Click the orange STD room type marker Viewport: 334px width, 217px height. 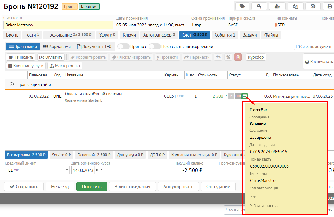coord(276,25)
